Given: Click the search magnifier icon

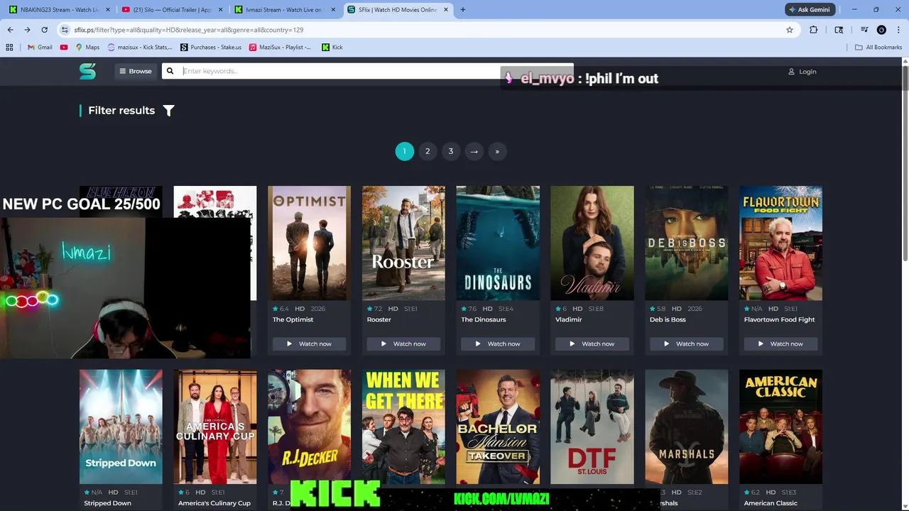Looking at the screenshot, I should 170,71.
